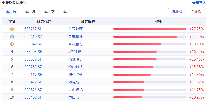Open security name 锦浪科技
This screenshot has width=208, height=105.
pyautogui.click(x=75, y=67)
